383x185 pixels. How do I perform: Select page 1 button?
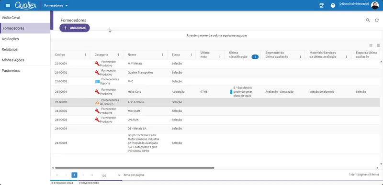point(75,175)
